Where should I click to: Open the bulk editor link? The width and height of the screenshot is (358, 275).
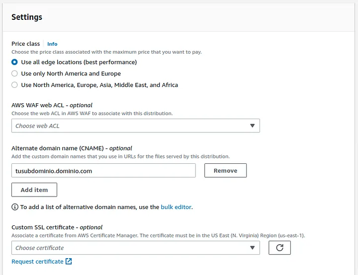[176, 207]
